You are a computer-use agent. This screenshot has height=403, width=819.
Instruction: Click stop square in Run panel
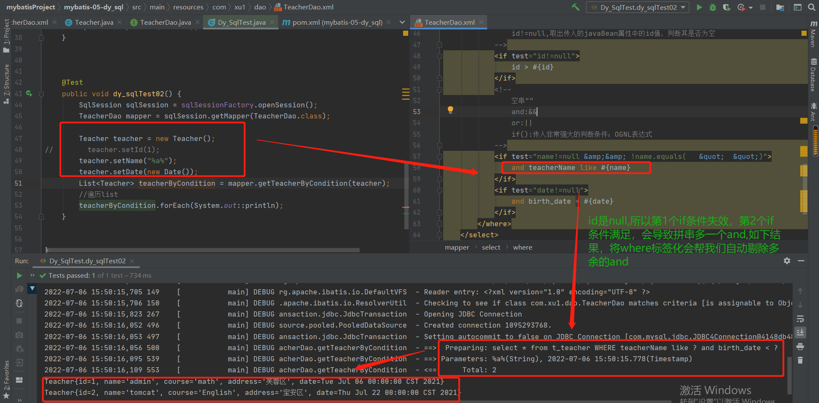pyautogui.click(x=19, y=320)
